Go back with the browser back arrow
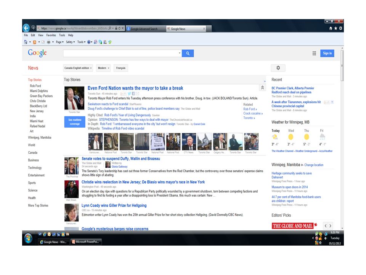366x275 pixels. pyautogui.click(x=26, y=28)
